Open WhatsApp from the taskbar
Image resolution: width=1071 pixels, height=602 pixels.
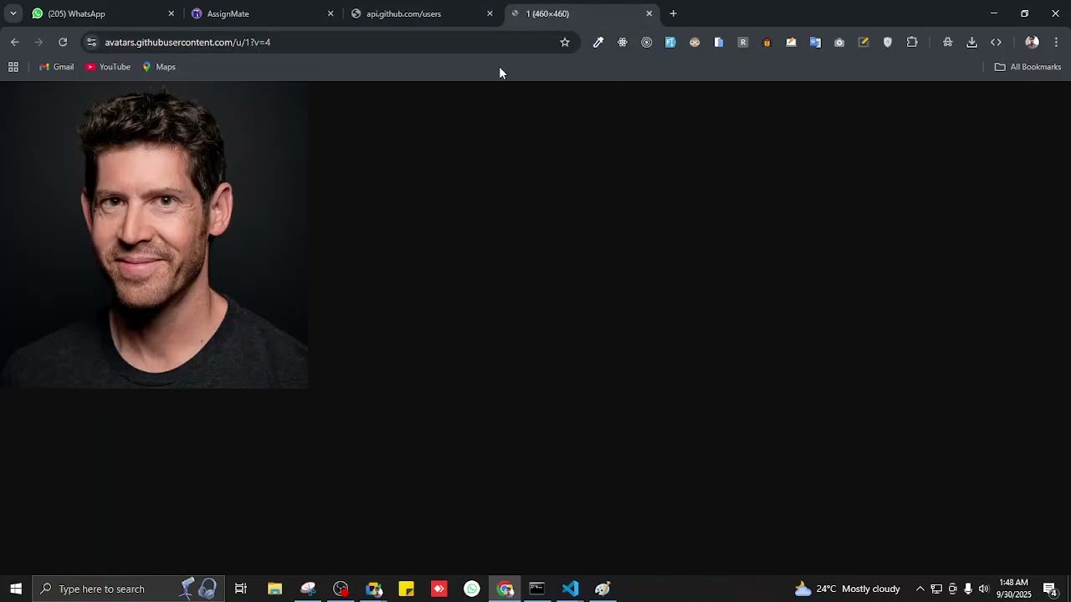pos(472,589)
